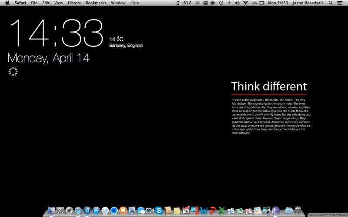Open the App Store Dock icon

pos(96,210)
